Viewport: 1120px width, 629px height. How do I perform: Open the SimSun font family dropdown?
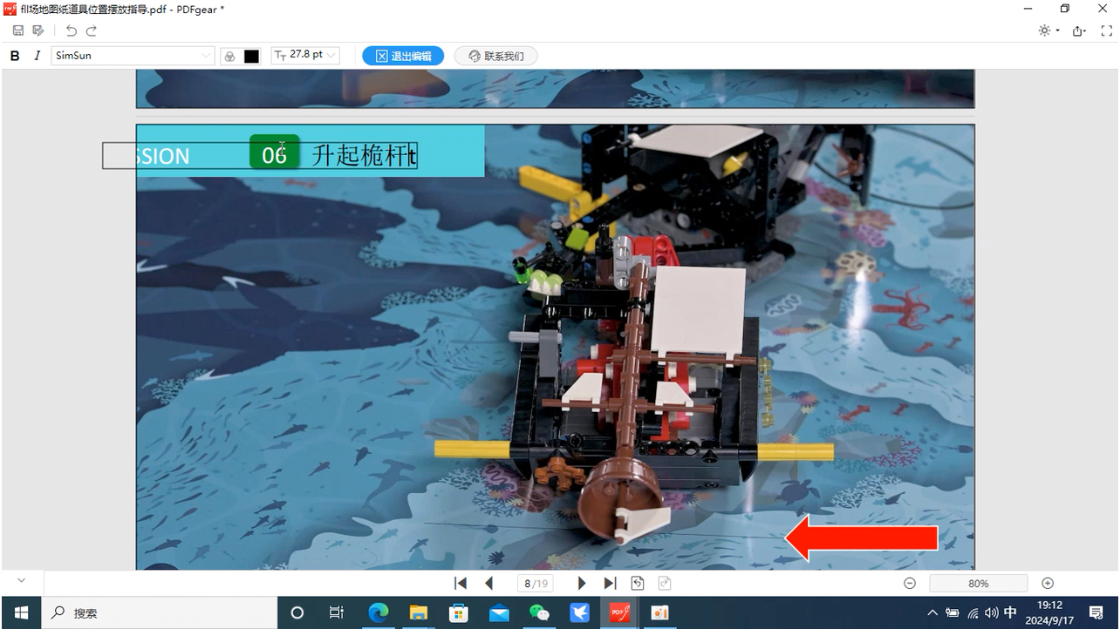131,55
